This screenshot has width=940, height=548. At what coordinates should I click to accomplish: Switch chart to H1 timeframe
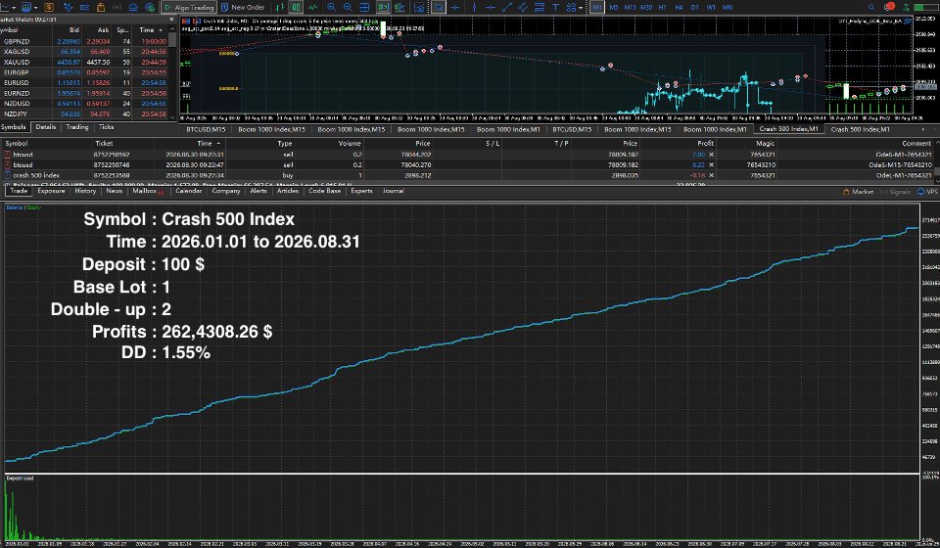(x=663, y=7)
